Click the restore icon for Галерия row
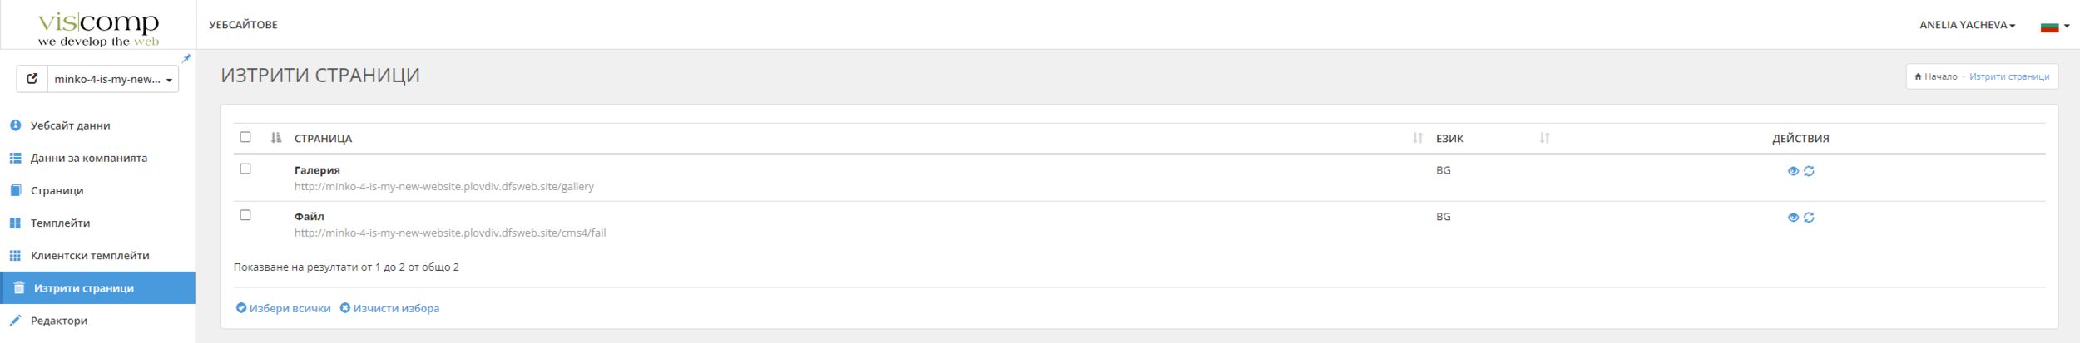This screenshot has height=343, width=2080. tap(1809, 171)
